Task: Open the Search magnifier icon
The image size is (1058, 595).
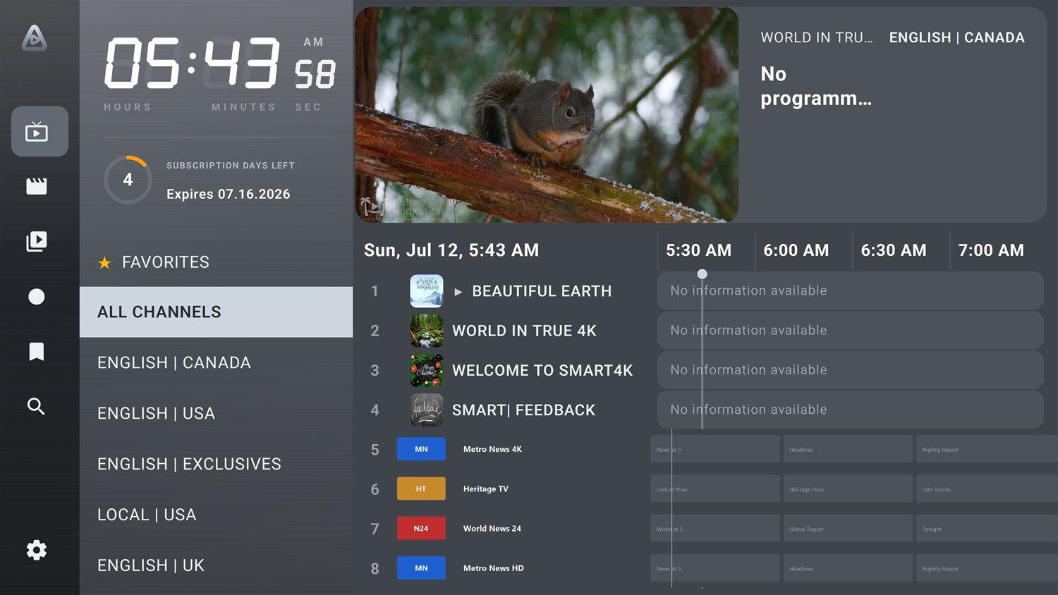Action: [37, 407]
